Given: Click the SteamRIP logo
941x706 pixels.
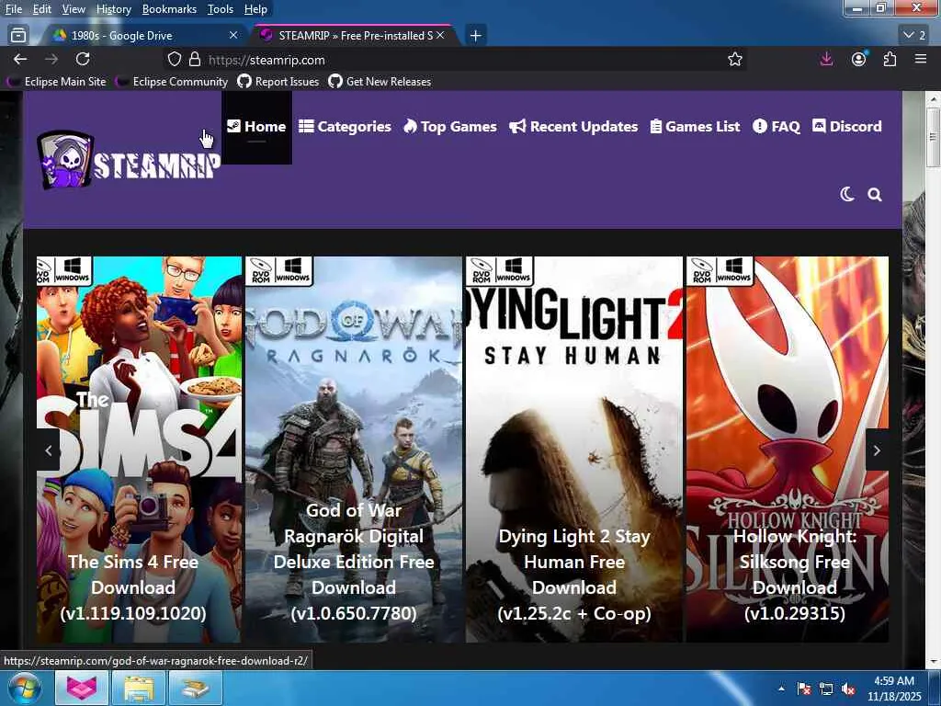Looking at the screenshot, I should (x=129, y=160).
